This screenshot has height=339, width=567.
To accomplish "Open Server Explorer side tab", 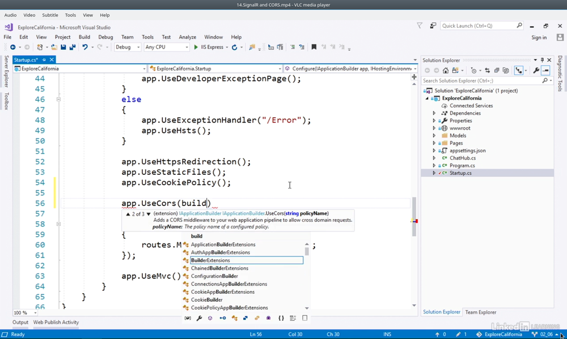I will (6, 71).
